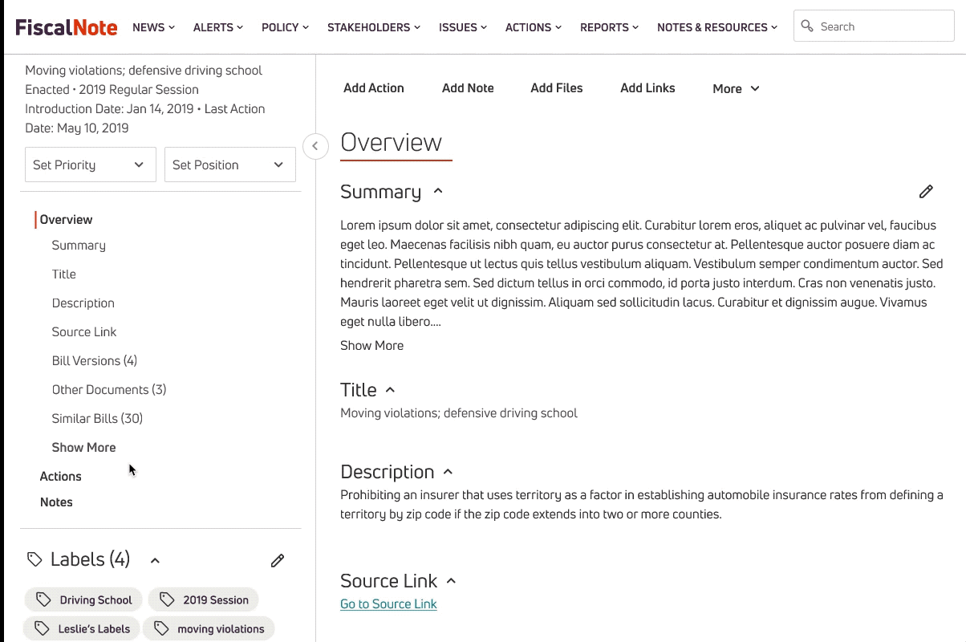Jump to Bill Versions (4)
This screenshot has width=966, height=642.
[x=95, y=361]
